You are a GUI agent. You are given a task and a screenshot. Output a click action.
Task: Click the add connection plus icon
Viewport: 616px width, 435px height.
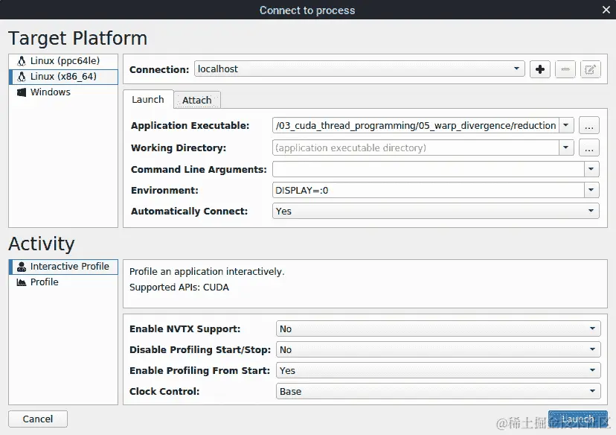[x=540, y=69]
